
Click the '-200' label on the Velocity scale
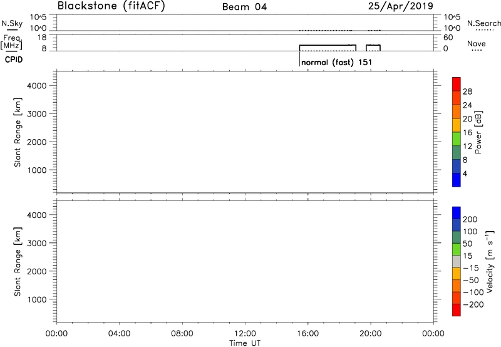pyautogui.click(x=473, y=304)
